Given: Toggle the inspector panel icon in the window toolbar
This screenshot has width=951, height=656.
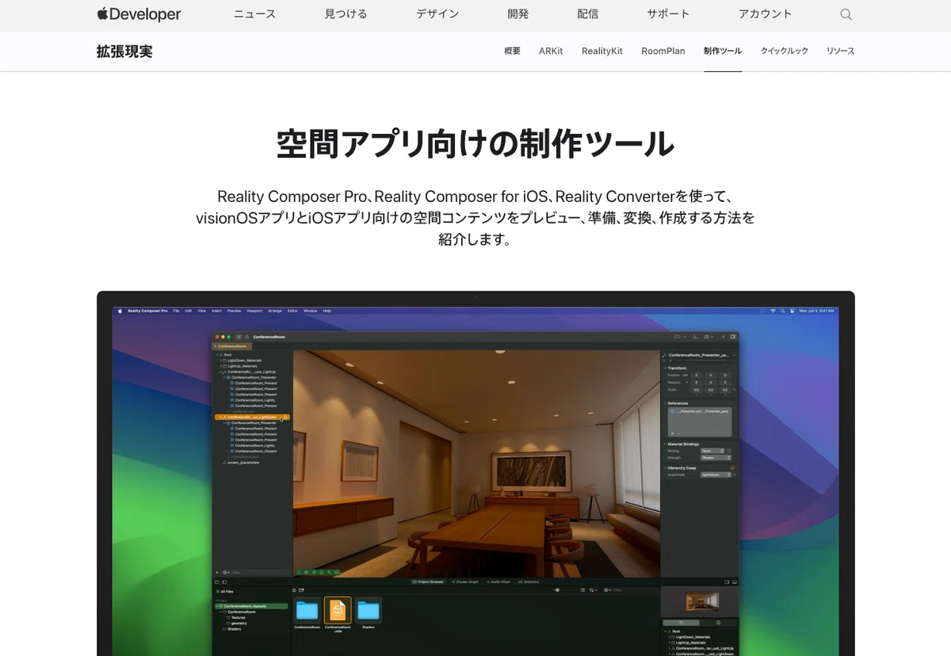Looking at the screenshot, I should coord(732,337).
